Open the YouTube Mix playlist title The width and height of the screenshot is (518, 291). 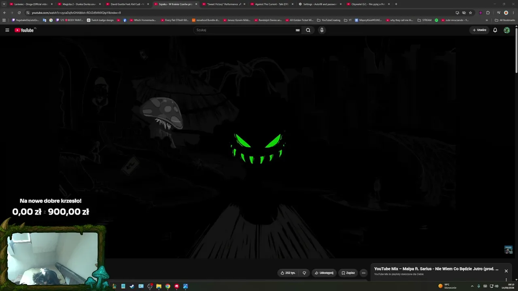click(436, 269)
